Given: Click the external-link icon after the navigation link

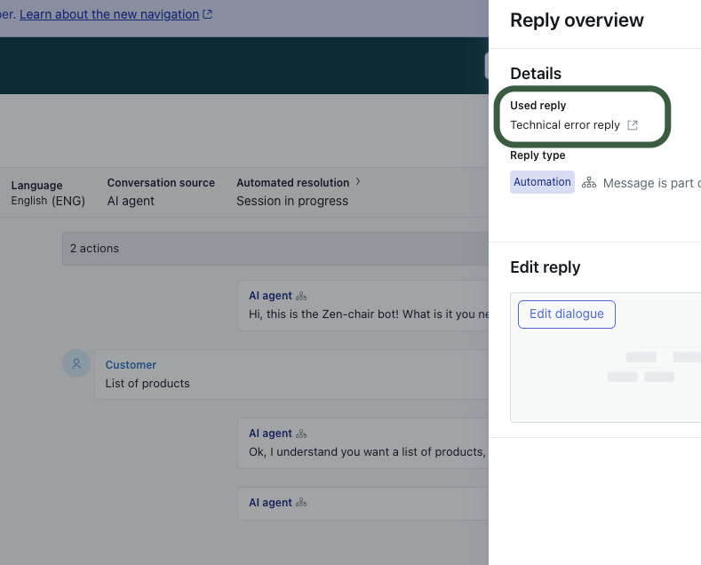Looking at the screenshot, I should click(208, 14).
